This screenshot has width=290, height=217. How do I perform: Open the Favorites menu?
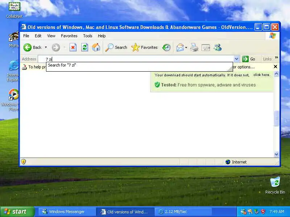(69, 36)
